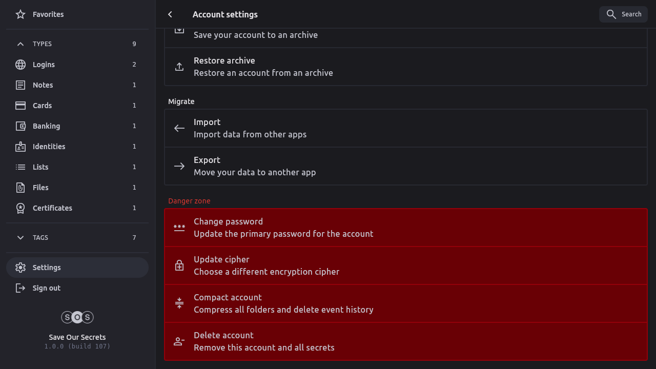Click the Certificates ribbon icon
This screenshot has width=656, height=369.
(20, 208)
